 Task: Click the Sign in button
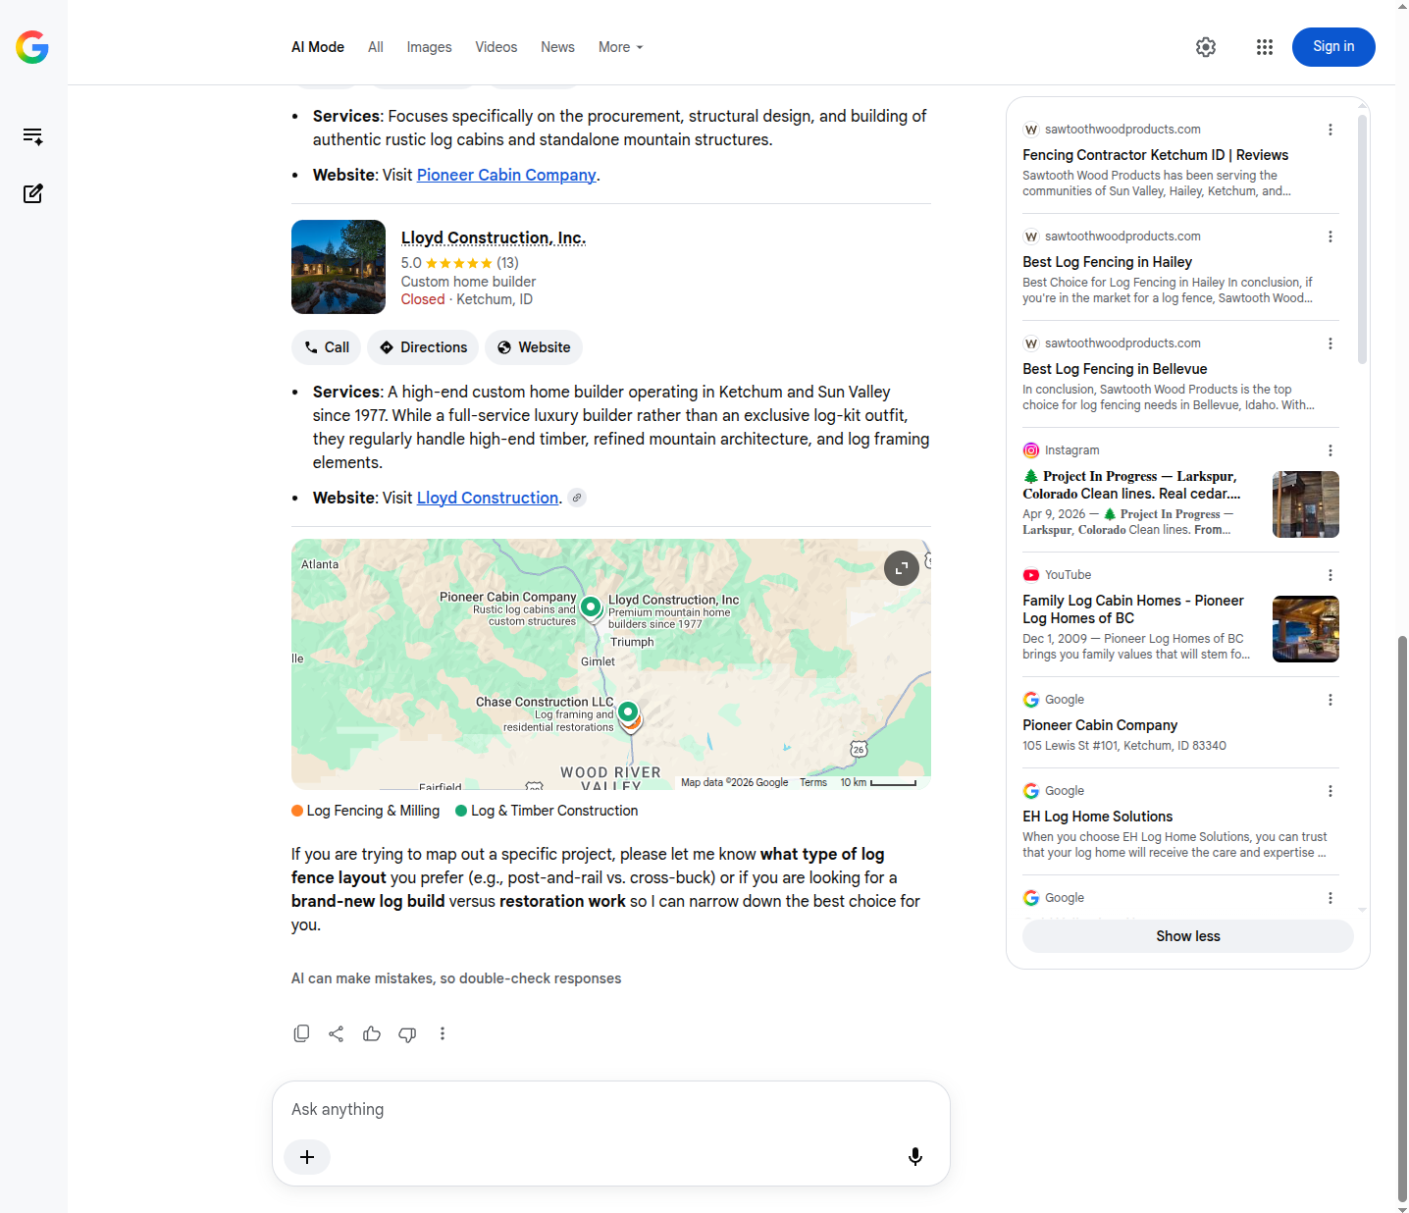1333,47
